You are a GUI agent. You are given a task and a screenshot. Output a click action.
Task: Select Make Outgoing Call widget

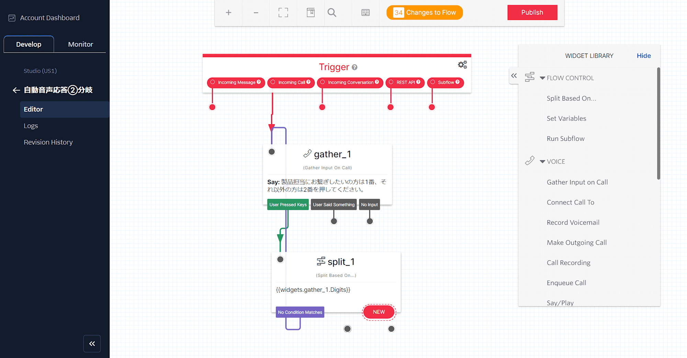[x=577, y=243]
